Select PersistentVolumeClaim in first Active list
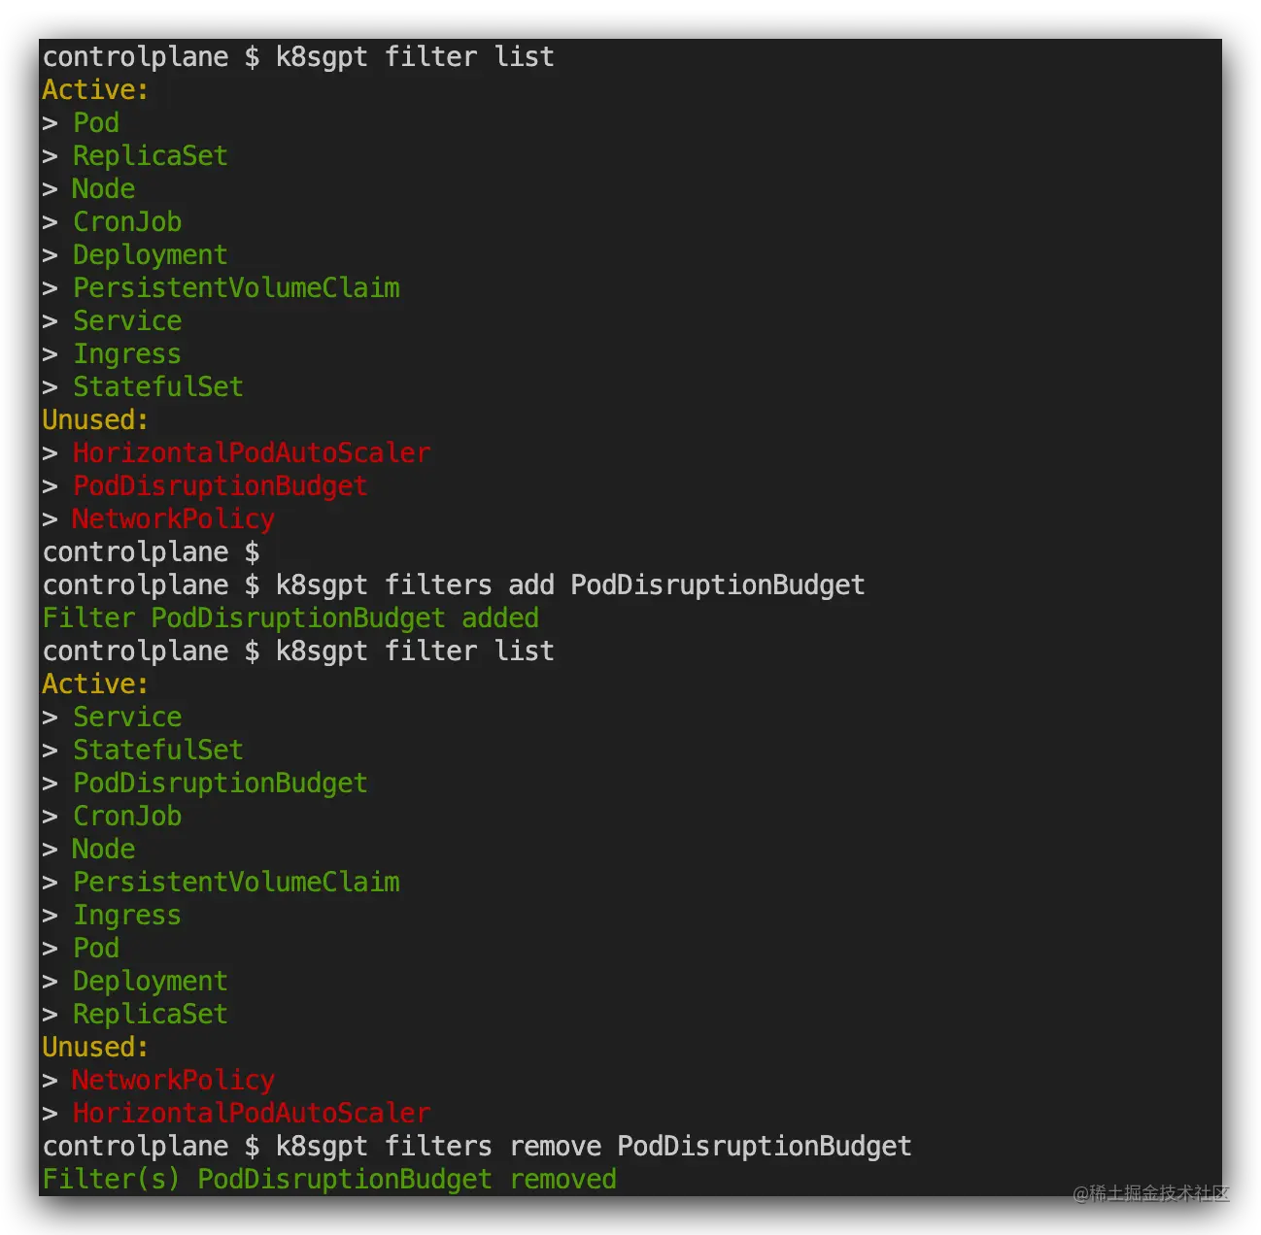 [x=236, y=288]
